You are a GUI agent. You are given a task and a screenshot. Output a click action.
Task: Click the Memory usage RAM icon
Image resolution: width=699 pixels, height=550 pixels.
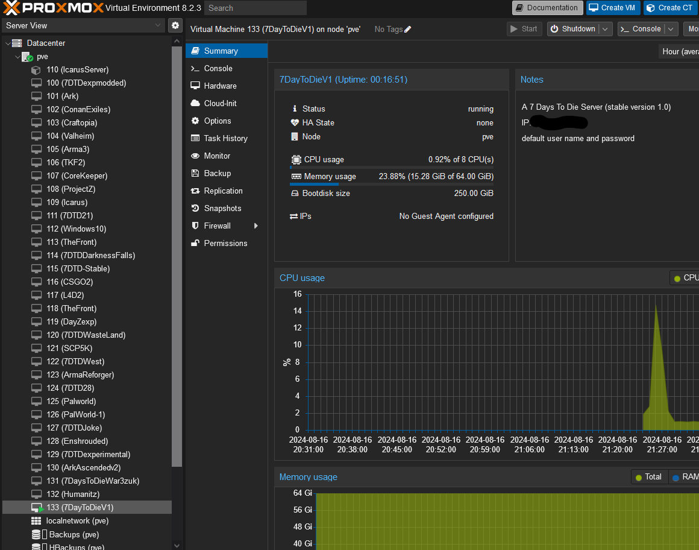(296, 177)
